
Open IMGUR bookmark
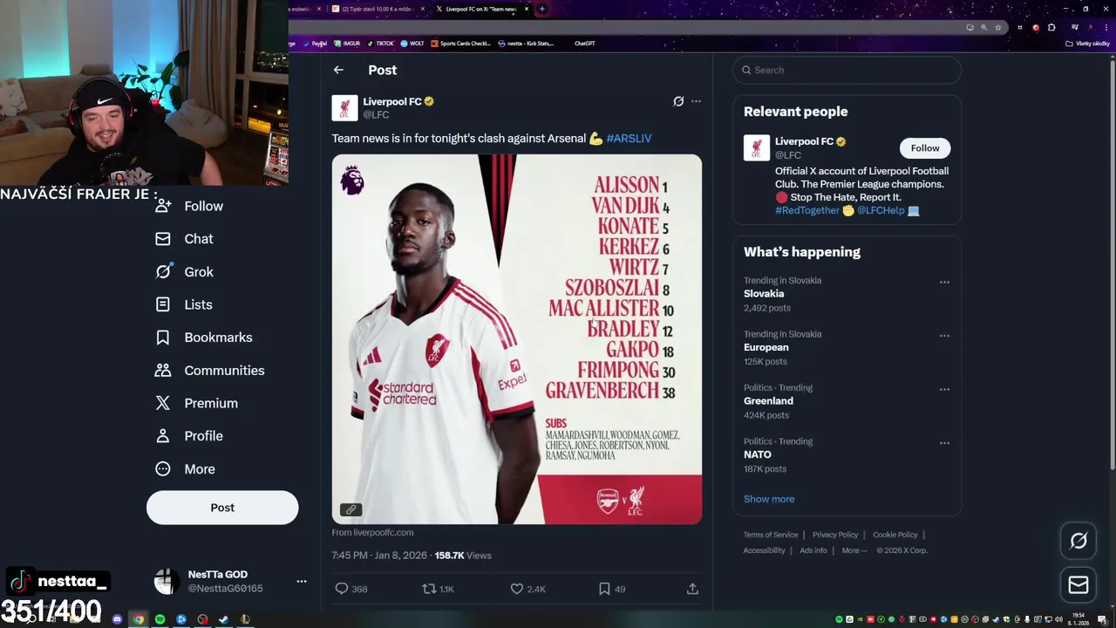coord(347,43)
